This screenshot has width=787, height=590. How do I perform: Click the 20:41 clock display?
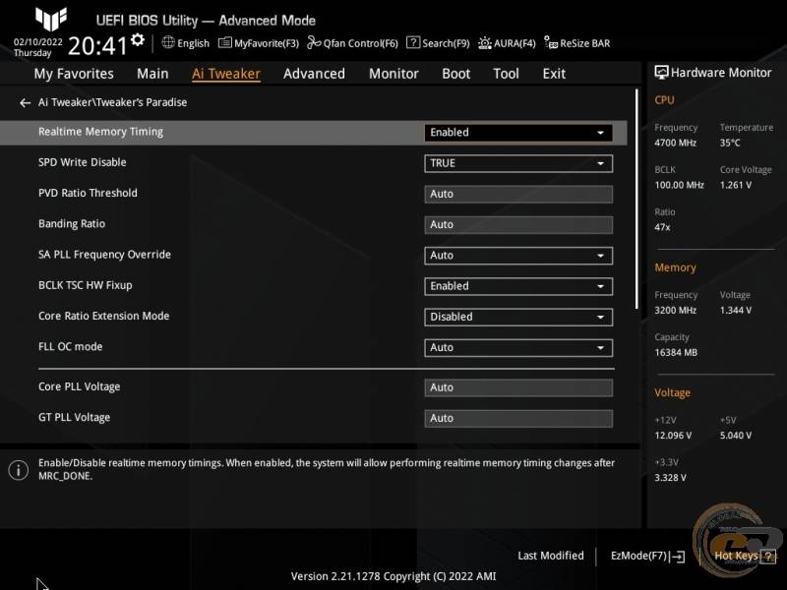[x=98, y=45]
